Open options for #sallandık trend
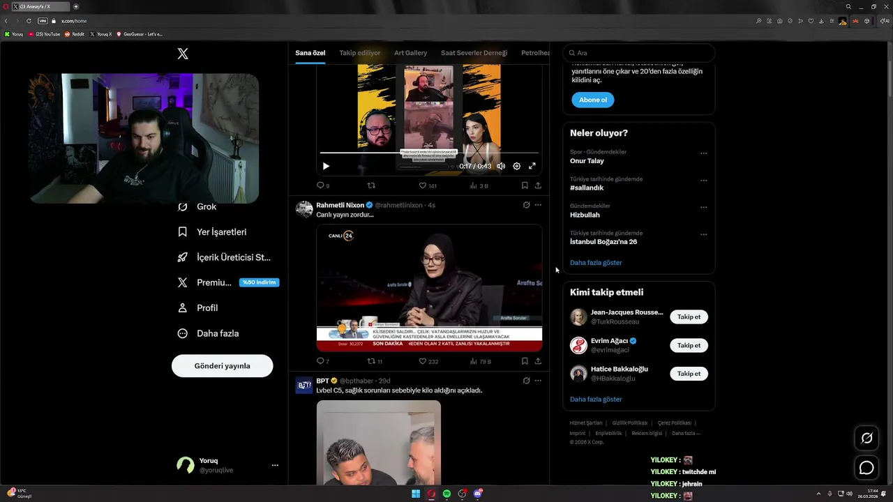 click(x=703, y=181)
